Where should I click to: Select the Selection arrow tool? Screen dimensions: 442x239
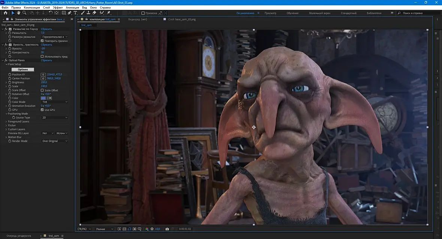click(13, 13)
